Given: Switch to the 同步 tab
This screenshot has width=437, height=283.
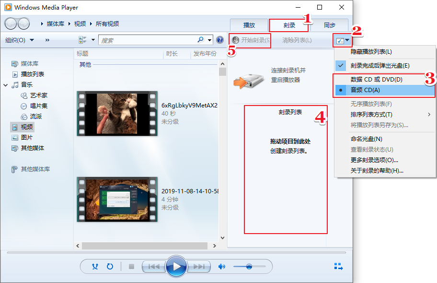Looking at the screenshot, I should (329, 25).
